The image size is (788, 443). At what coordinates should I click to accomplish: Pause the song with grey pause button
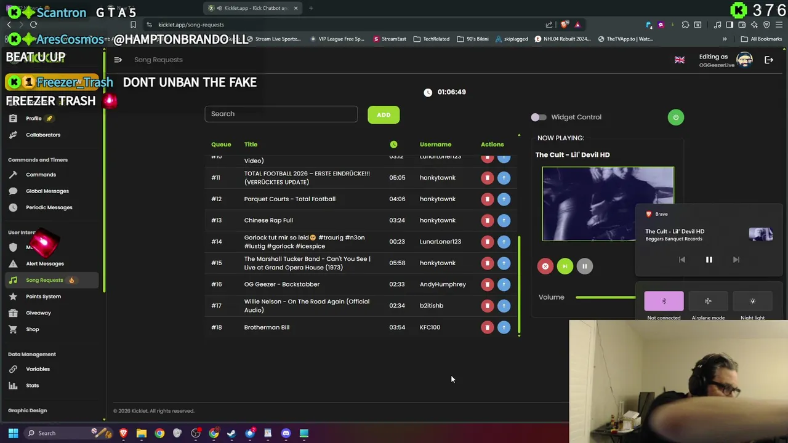584,266
